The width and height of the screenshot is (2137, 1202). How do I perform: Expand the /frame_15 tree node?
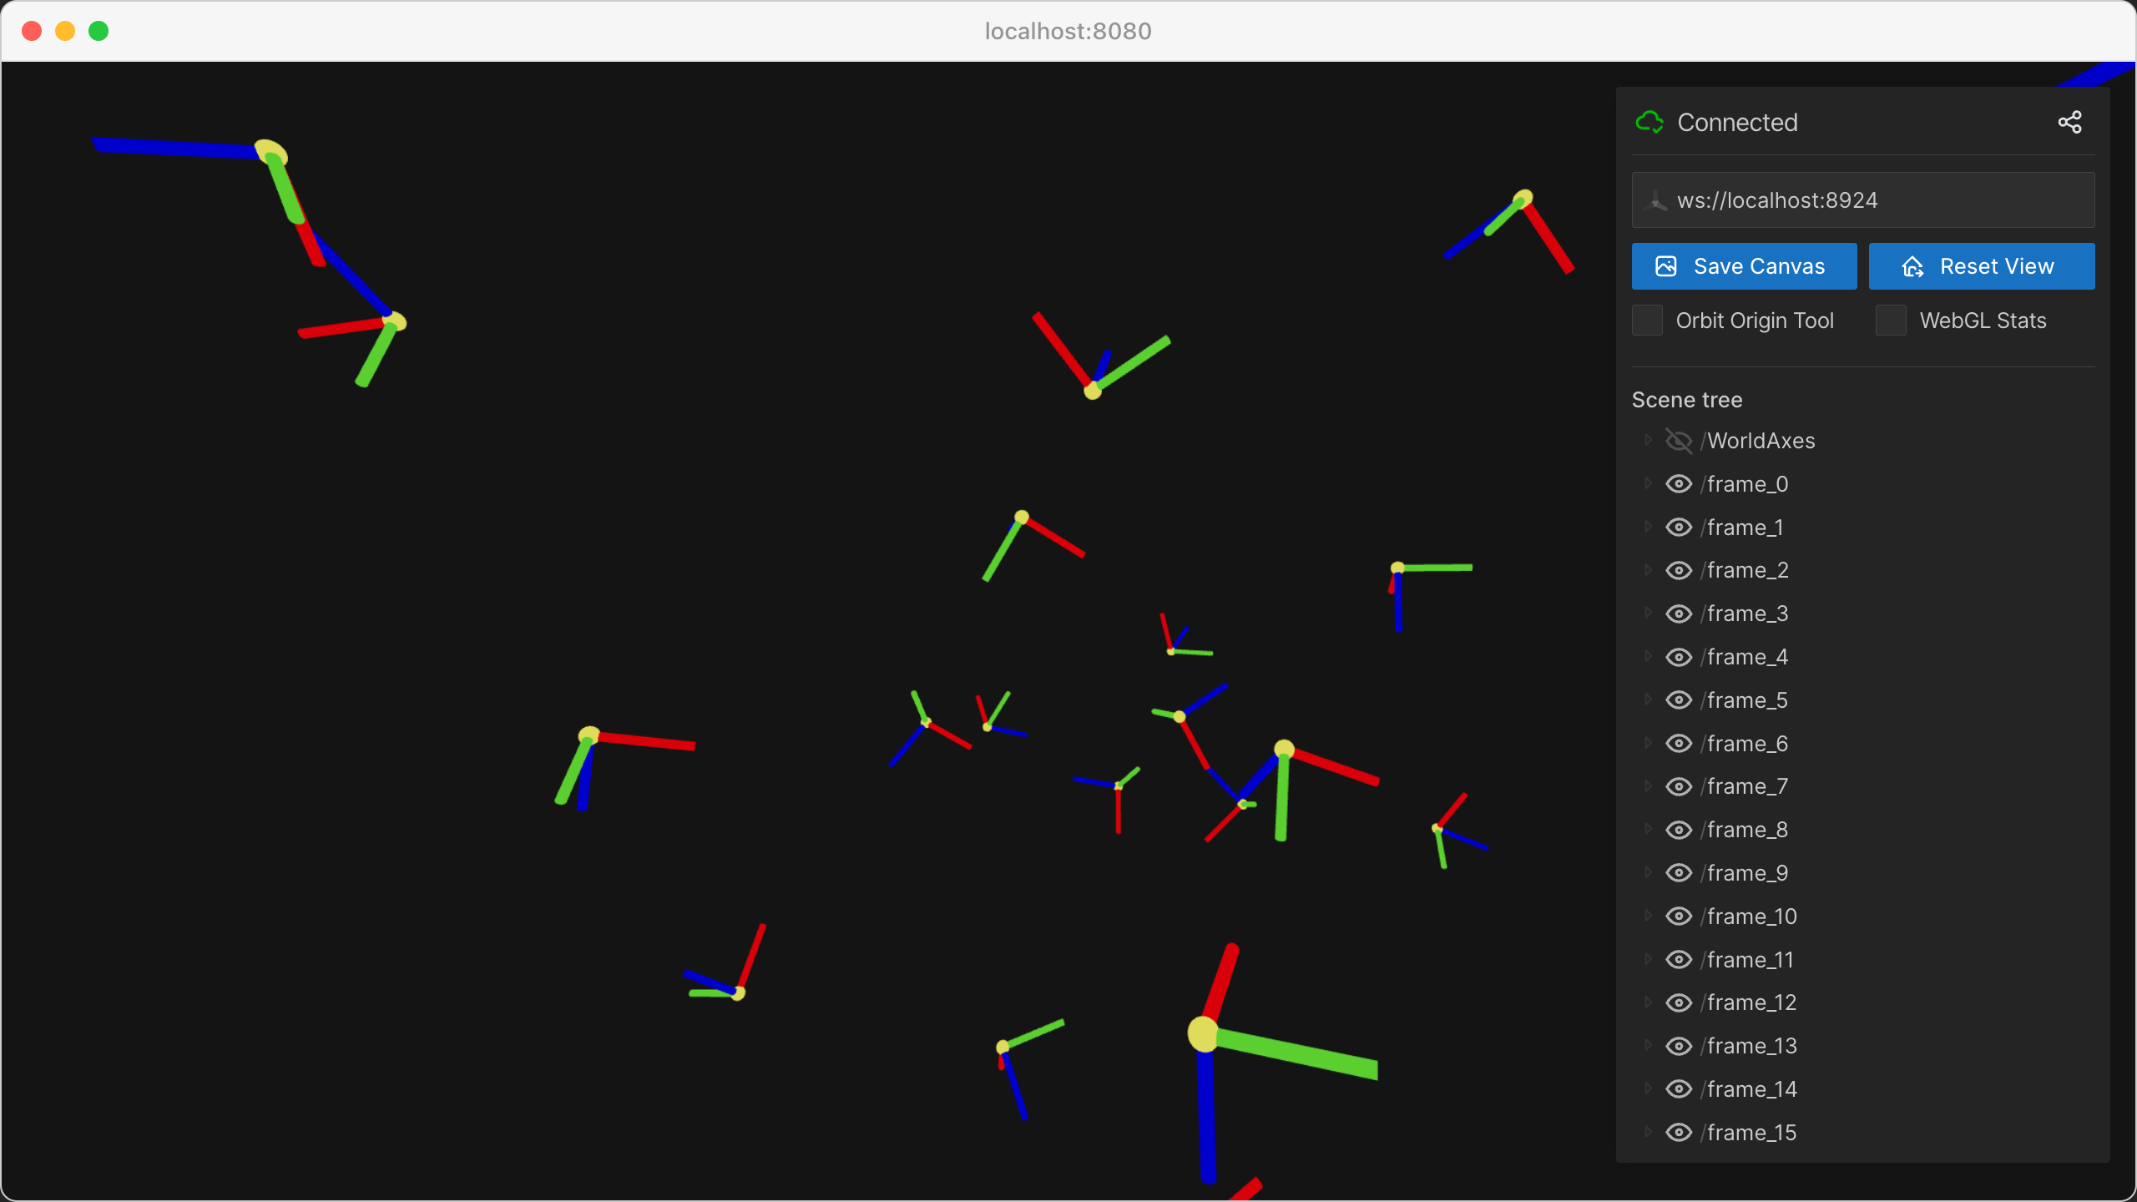coord(1648,1132)
